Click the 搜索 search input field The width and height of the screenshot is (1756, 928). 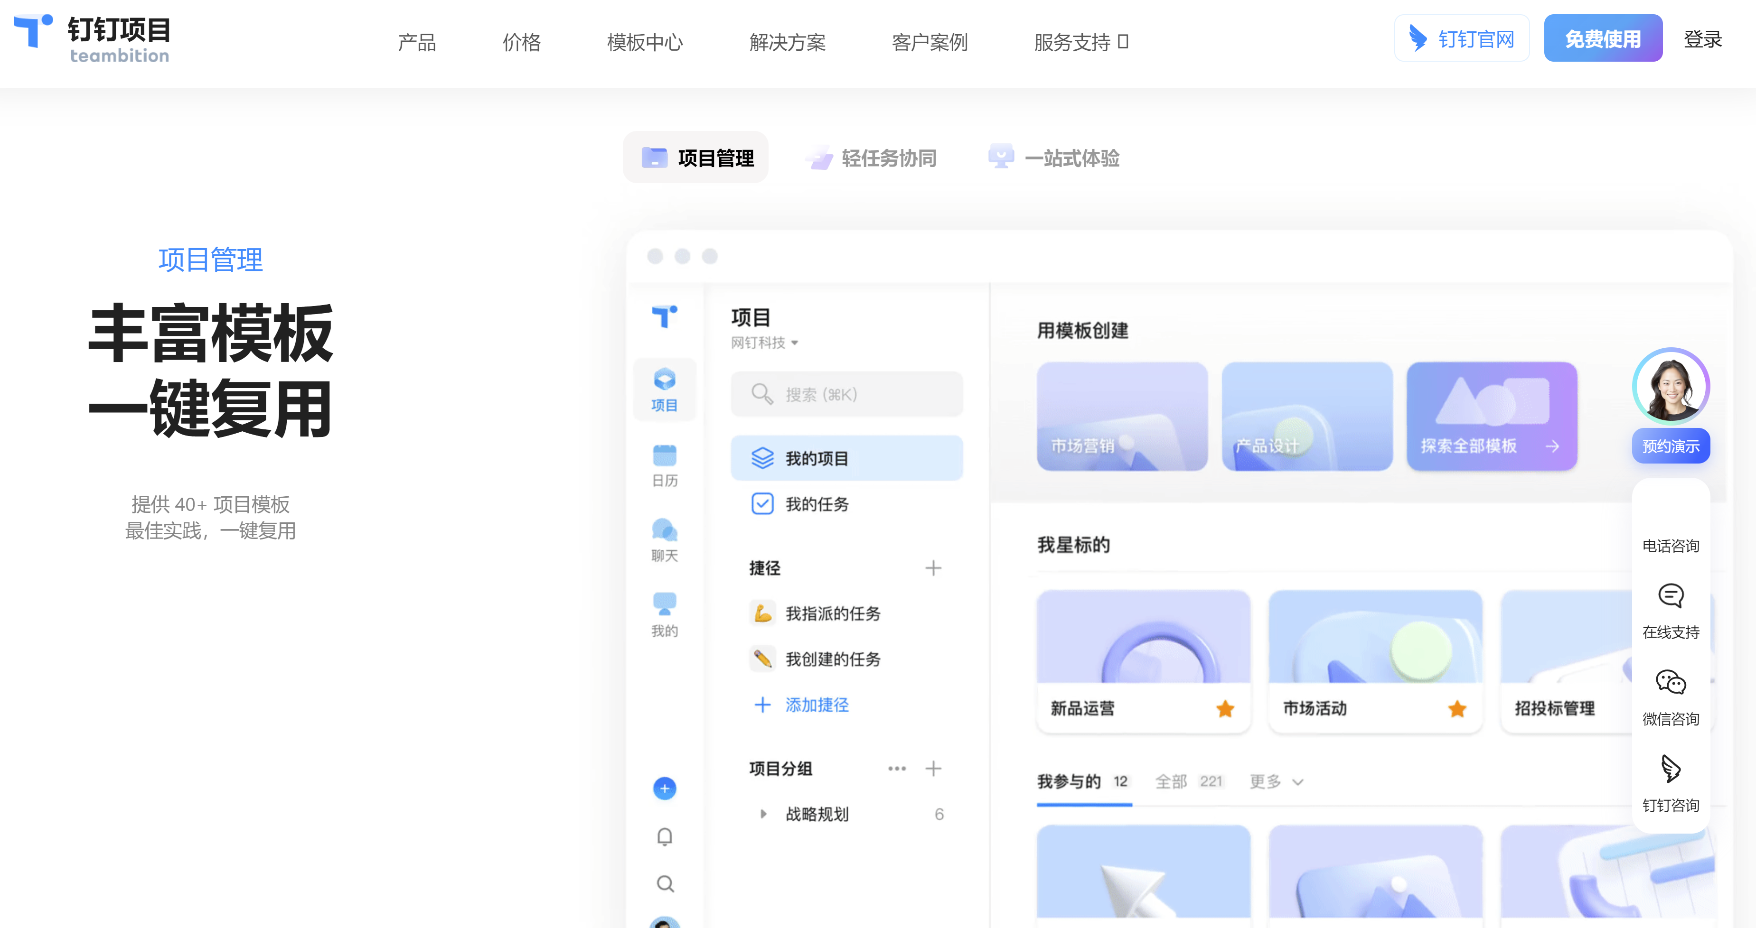pos(846,394)
